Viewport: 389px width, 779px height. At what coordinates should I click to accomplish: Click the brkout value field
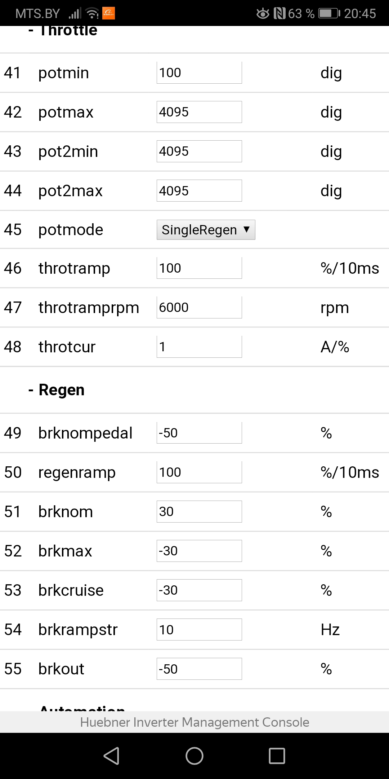199,669
